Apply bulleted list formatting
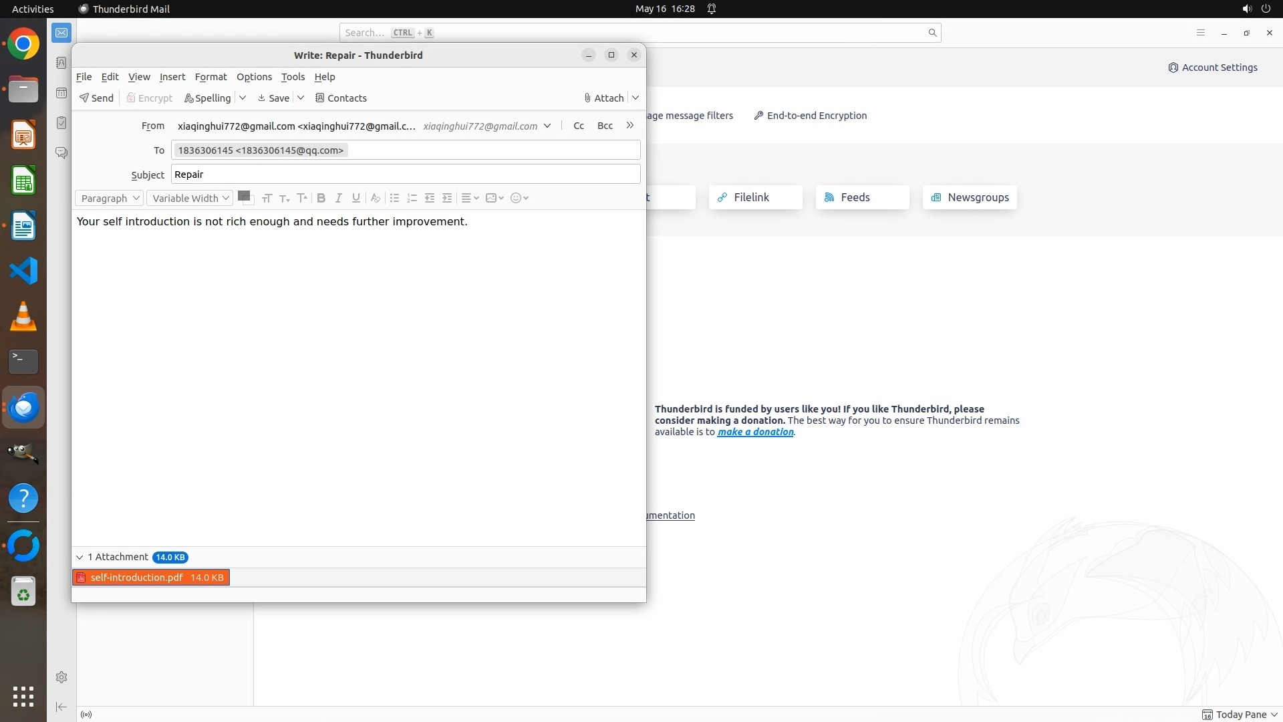1283x722 pixels. [394, 198]
